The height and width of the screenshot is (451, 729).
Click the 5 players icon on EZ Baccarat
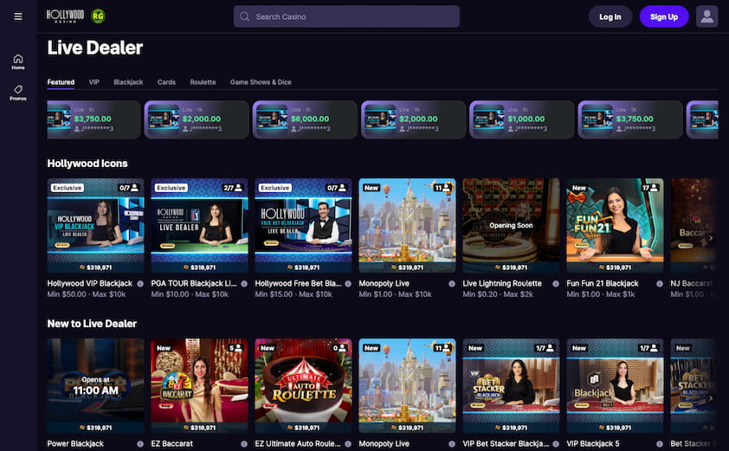pos(235,348)
